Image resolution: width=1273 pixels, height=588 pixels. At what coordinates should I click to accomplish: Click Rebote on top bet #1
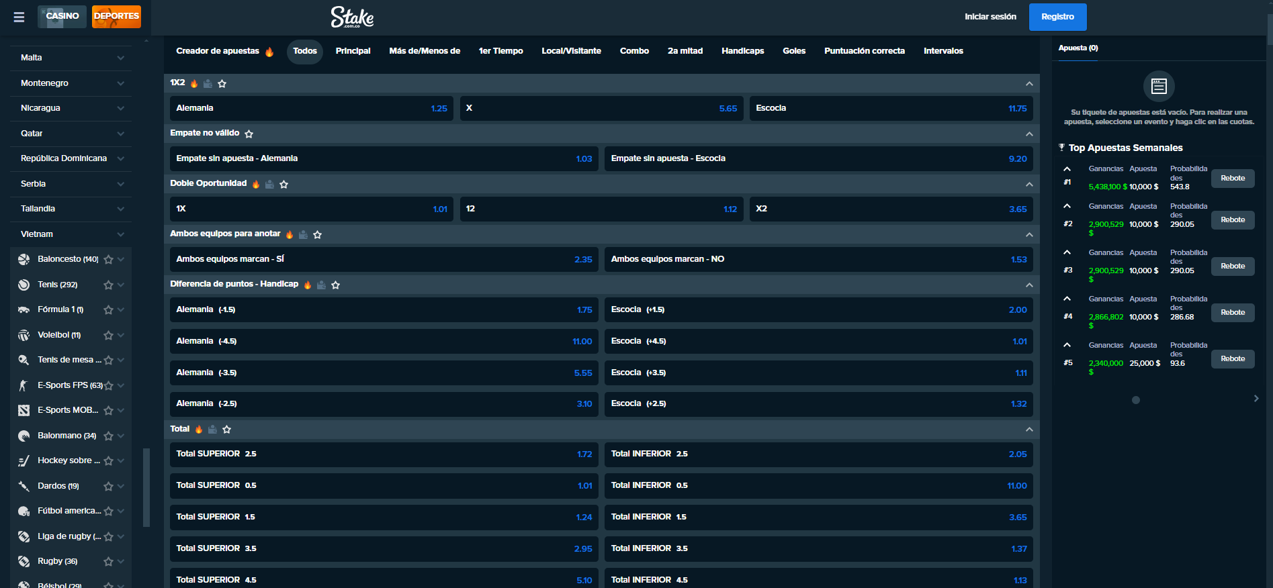pyautogui.click(x=1233, y=179)
